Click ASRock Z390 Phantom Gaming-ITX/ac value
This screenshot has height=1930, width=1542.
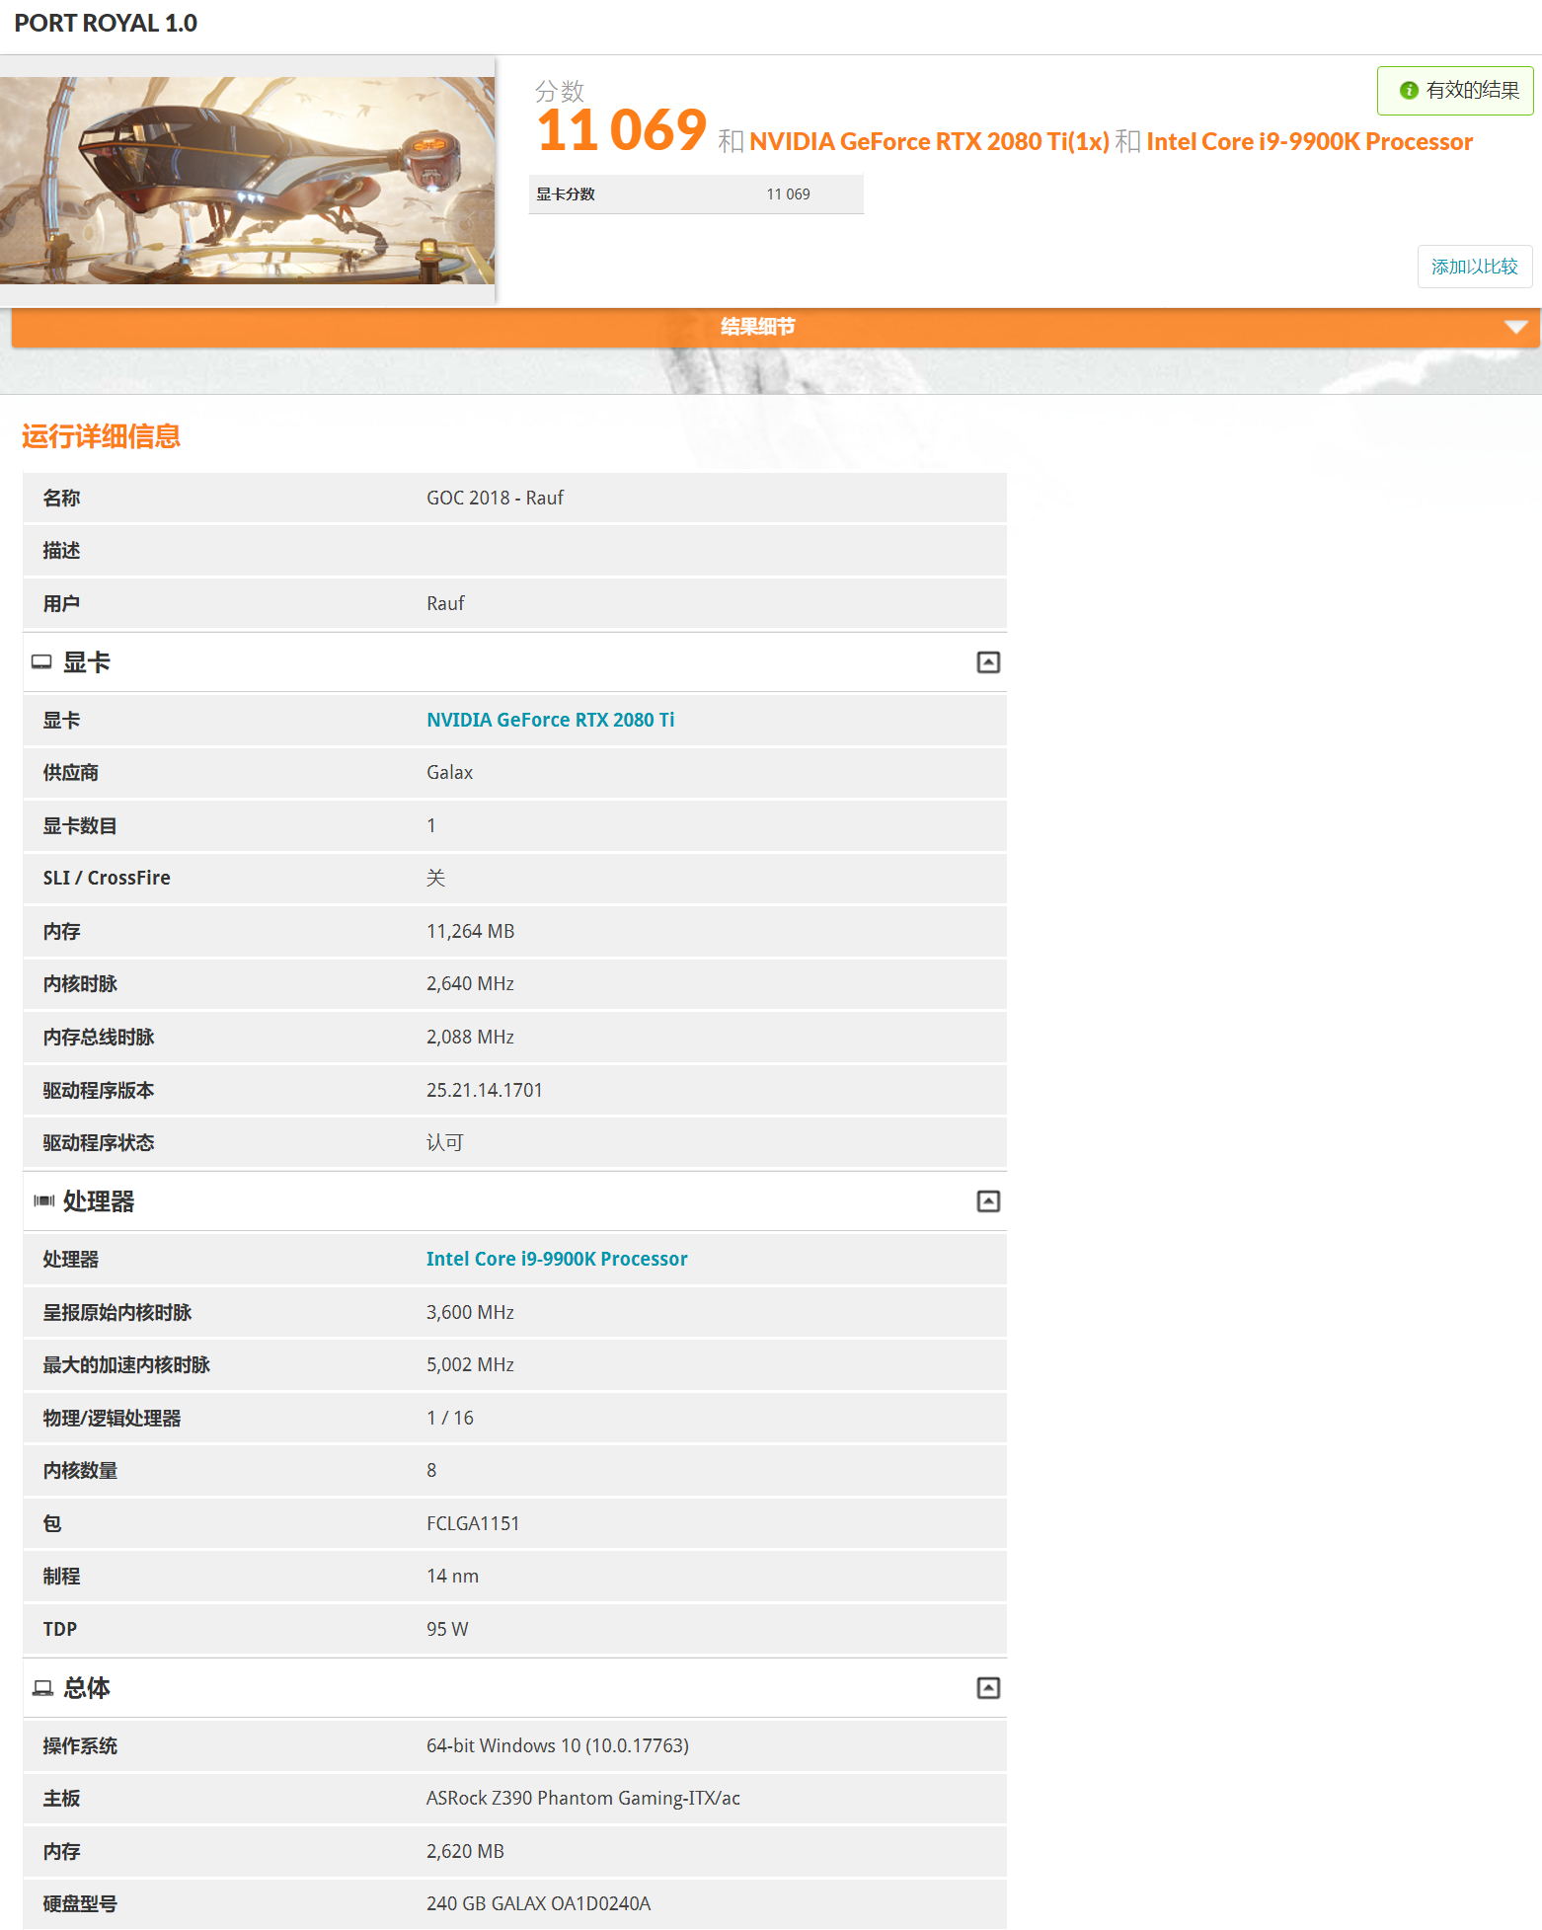tap(583, 1799)
